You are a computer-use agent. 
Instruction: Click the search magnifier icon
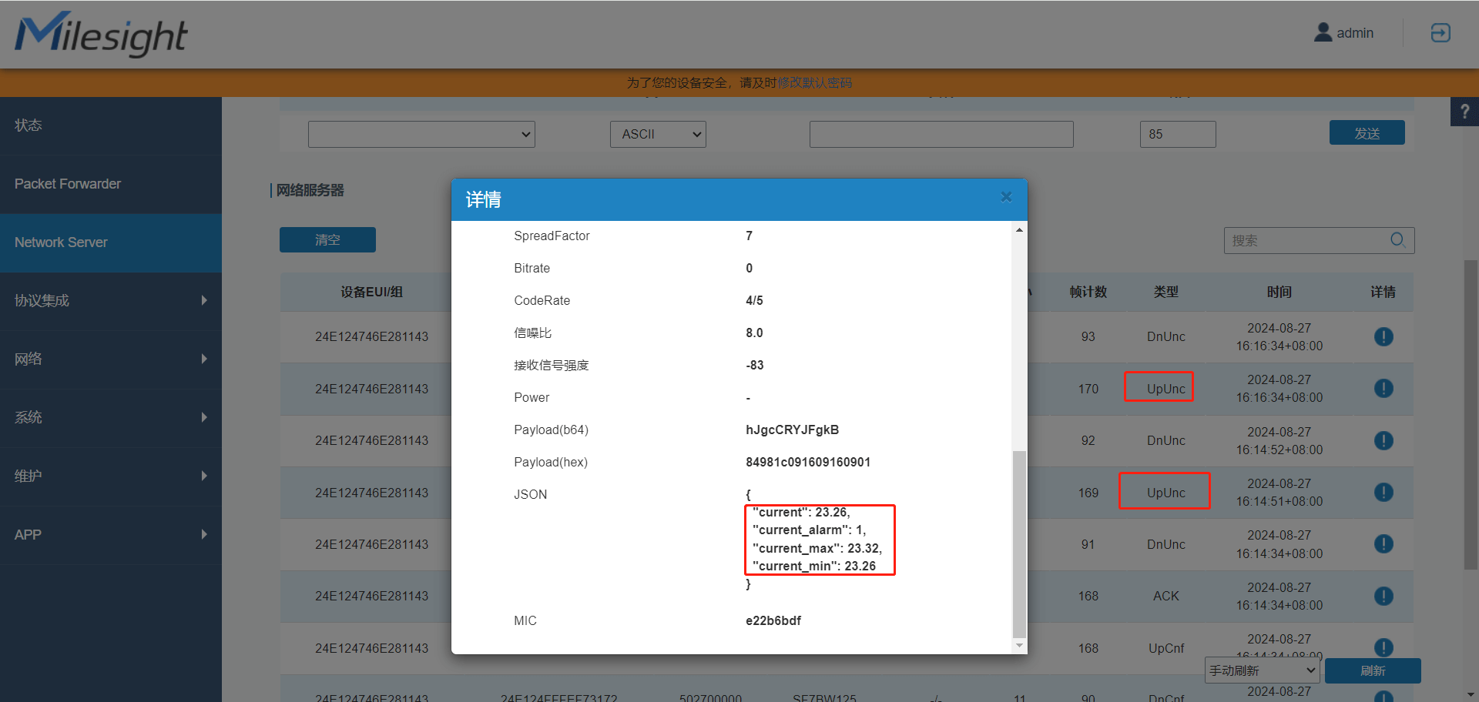coord(1397,240)
